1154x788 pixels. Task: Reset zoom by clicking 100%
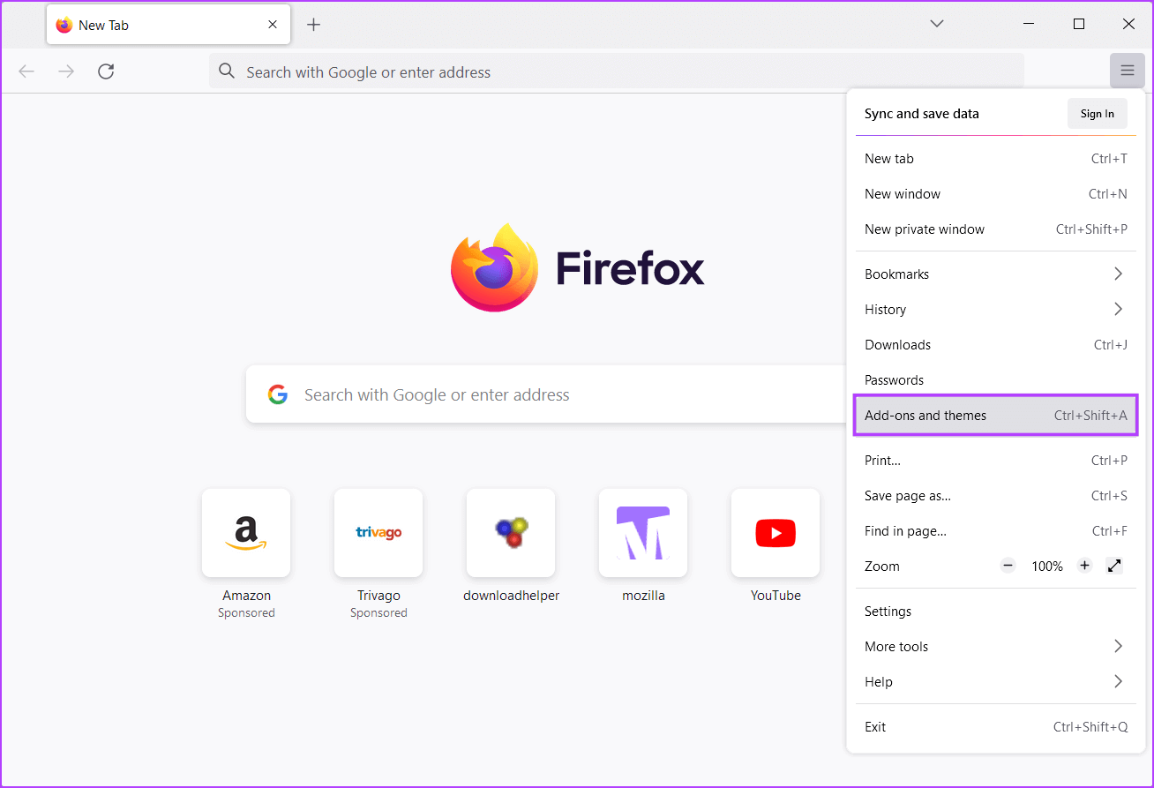pyautogui.click(x=1047, y=567)
